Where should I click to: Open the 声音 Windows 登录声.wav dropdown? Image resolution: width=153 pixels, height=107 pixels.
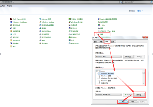109,95
